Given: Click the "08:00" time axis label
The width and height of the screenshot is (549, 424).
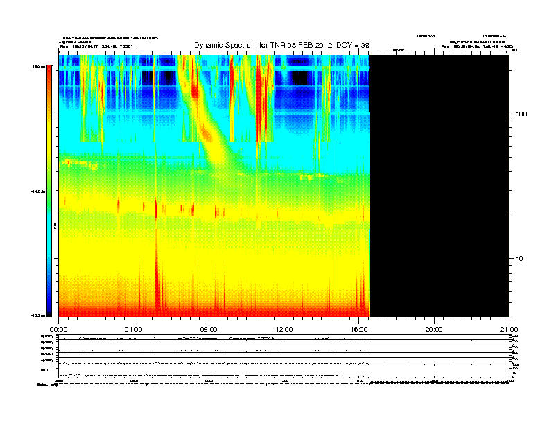Looking at the screenshot, I should [x=209, y=330].
